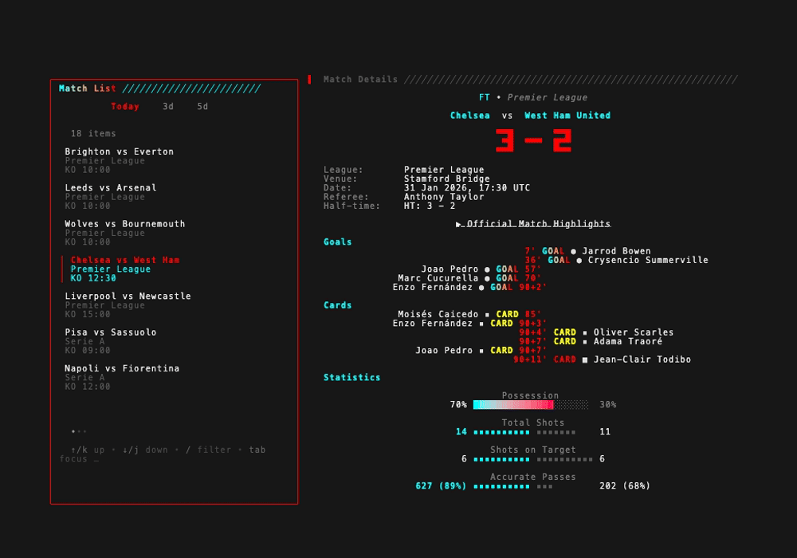Click the Accurate Passes stat bar
Screen dimensions: 797x558
512,486
